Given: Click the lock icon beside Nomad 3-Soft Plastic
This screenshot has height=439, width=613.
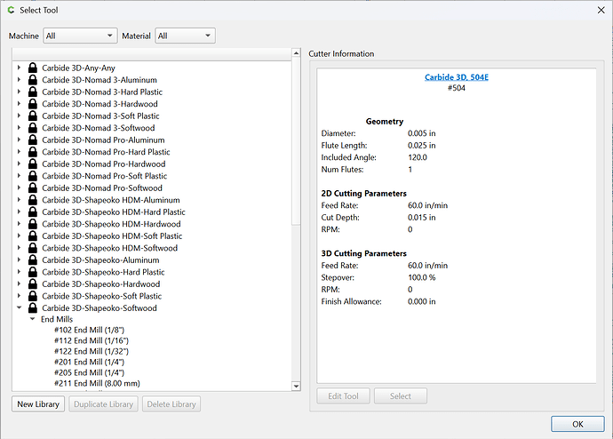Looking at the screenshot, I should coord(33,116).
